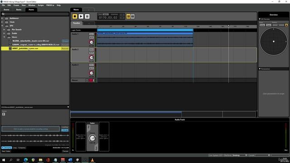Toggle the Loop option in asset preview
This screenshot has height=163, width=290.
pyautogui.click(x=15, y=148)
